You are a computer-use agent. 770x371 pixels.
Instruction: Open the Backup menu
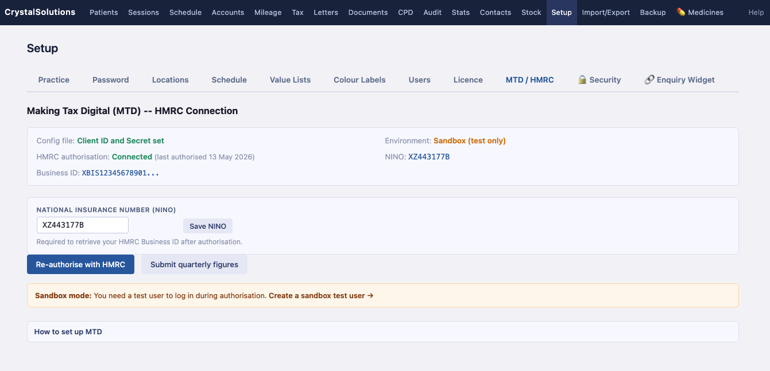pyautogui.click(x=653, y=12)
